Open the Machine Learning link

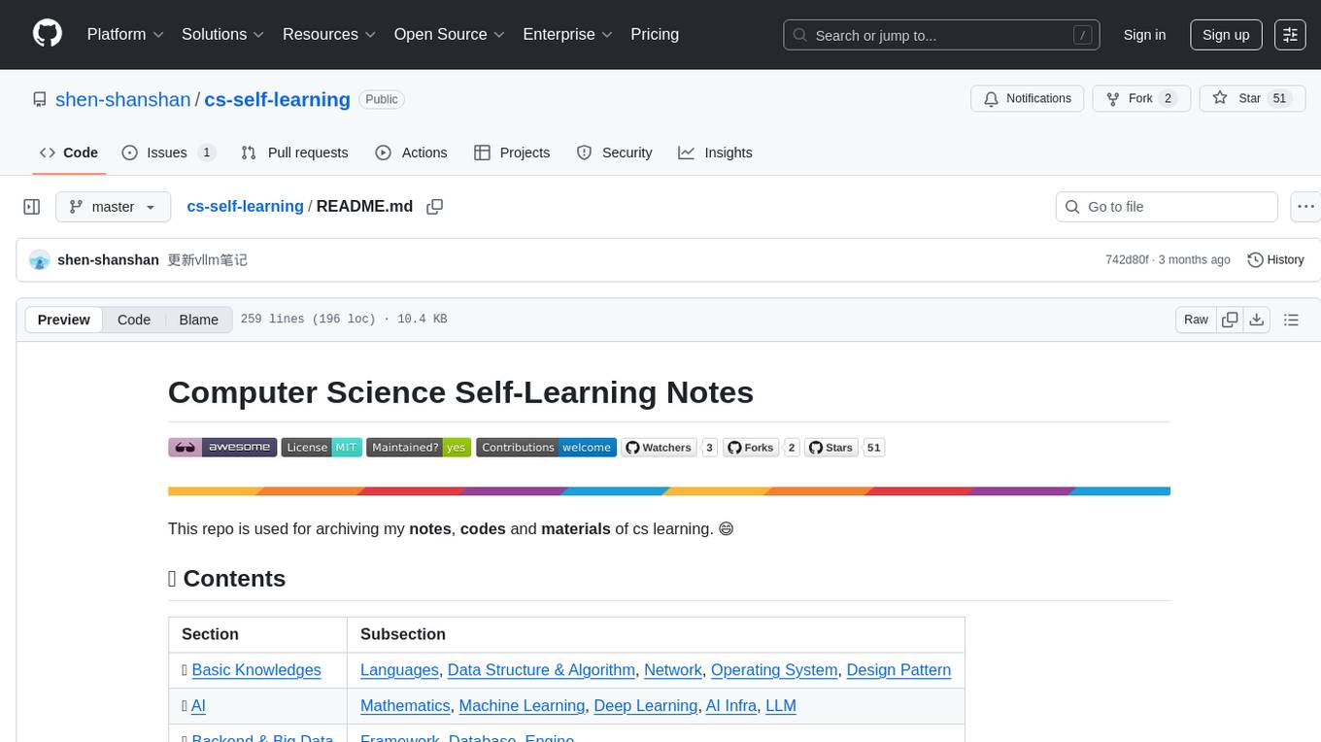522,706
